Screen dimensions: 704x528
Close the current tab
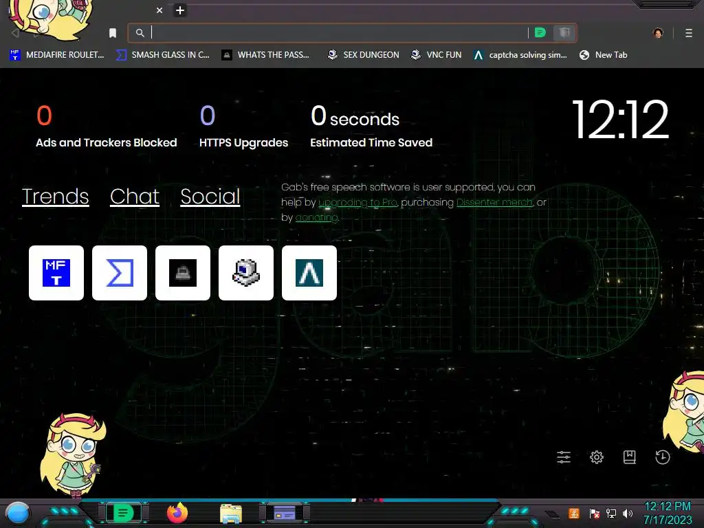click(x=159, y=10)
